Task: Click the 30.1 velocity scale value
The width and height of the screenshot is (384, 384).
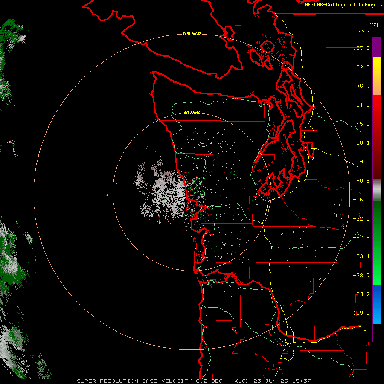Action: pyautogui.click(x=363, y=143)
